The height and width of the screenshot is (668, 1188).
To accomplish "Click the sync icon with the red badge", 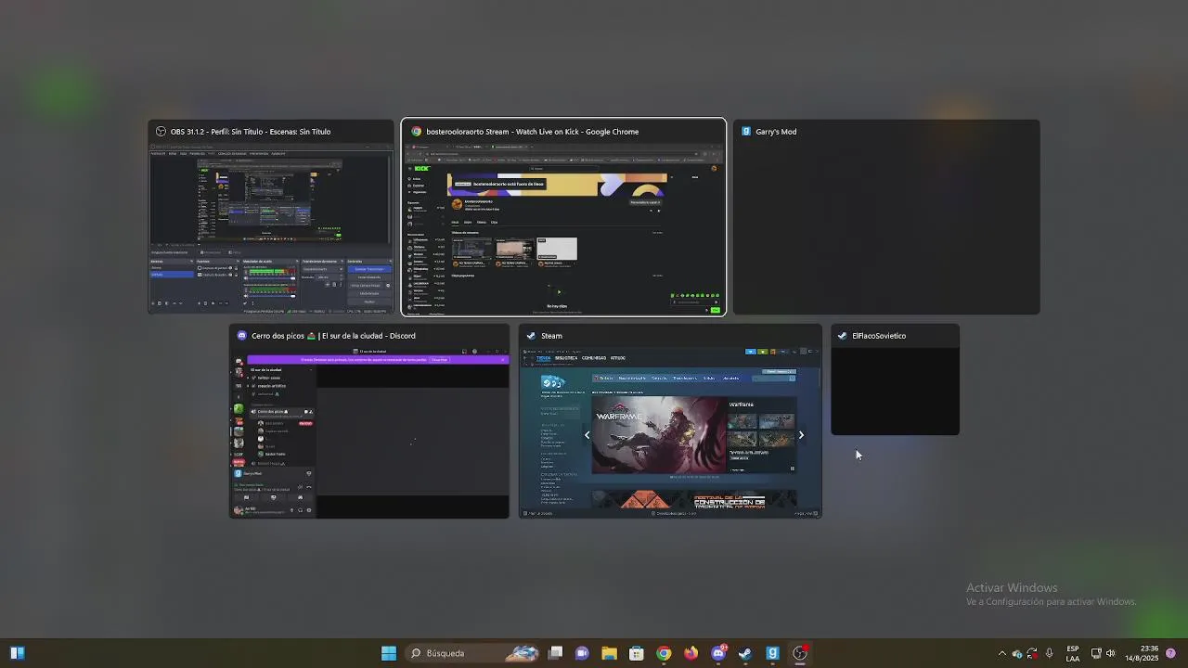I will click(x=1032, y=653).
